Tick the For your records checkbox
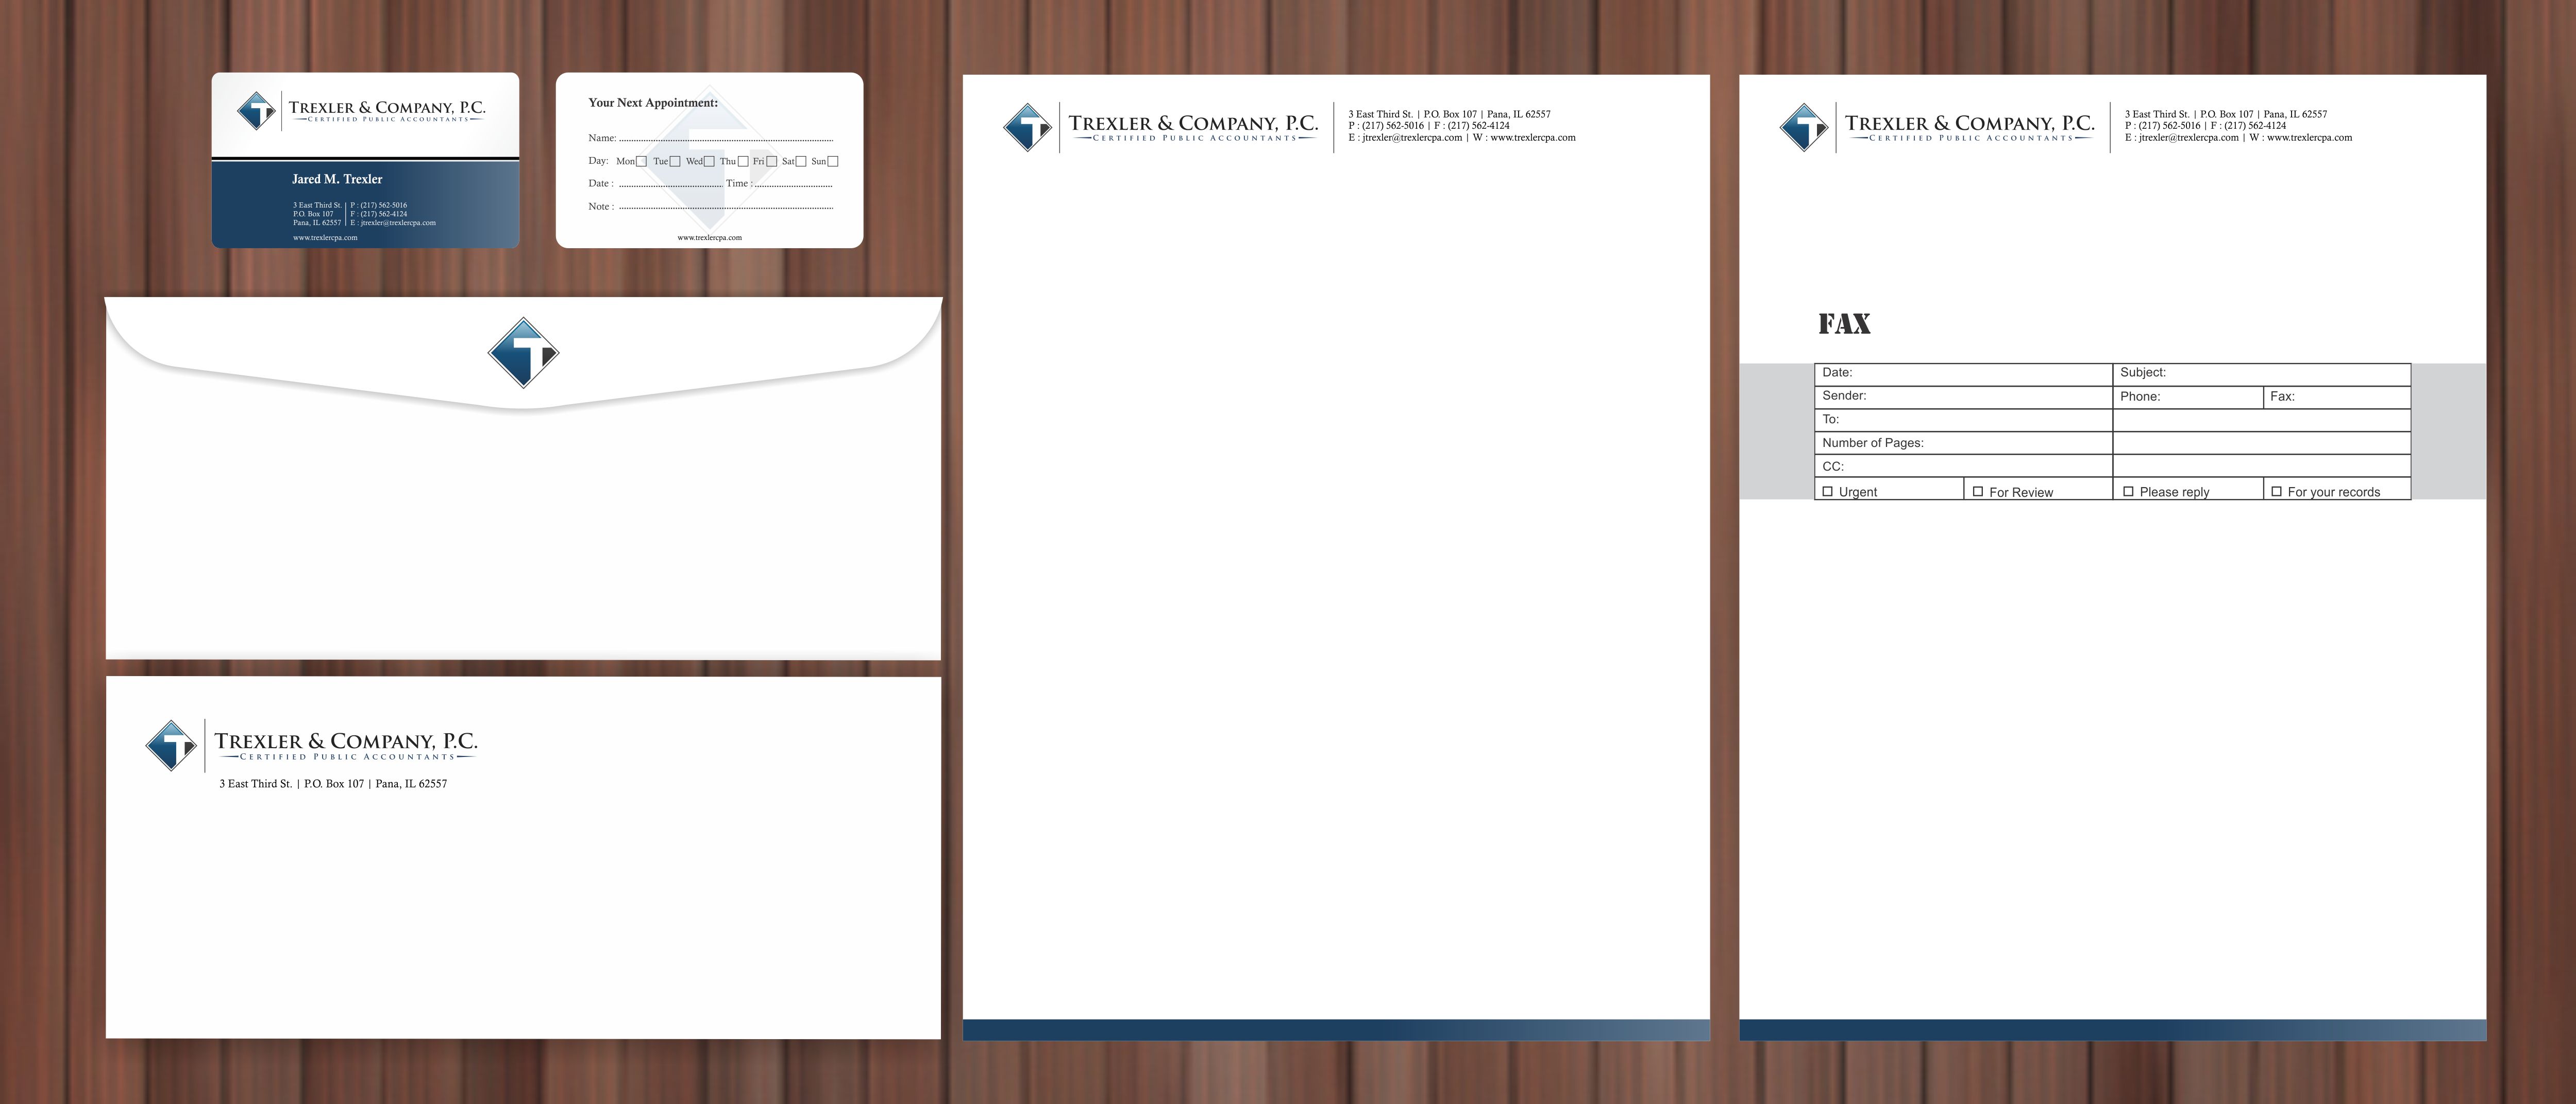The width and height of the screenshot is (2576, 1104). [x=2276, y=492]
